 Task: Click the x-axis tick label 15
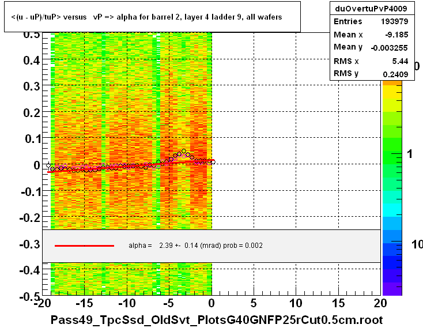click(x=338, y=303)
